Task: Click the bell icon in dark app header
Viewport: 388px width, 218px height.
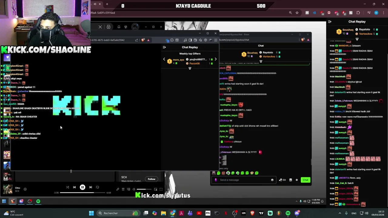Action: click(119, 27)
